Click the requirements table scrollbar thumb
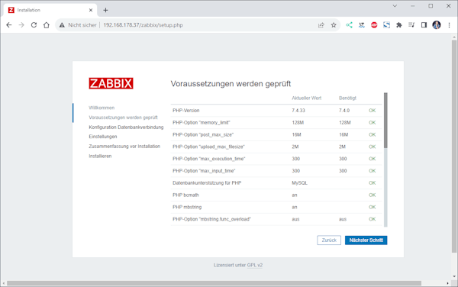Viewport: 458px width, 287px height. click(x=385, y=121)
